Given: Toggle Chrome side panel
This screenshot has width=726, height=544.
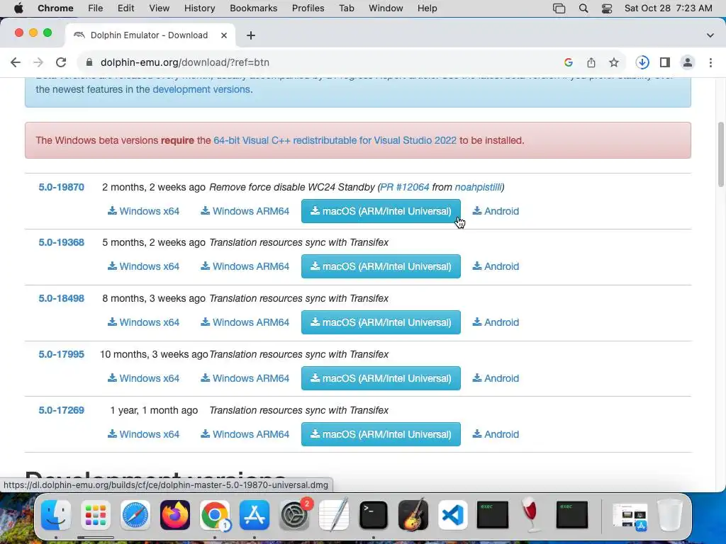Looking at the screenshot, I should pyautogui.click(x=665, y=62).
